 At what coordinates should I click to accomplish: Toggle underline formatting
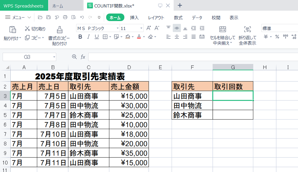97,37
